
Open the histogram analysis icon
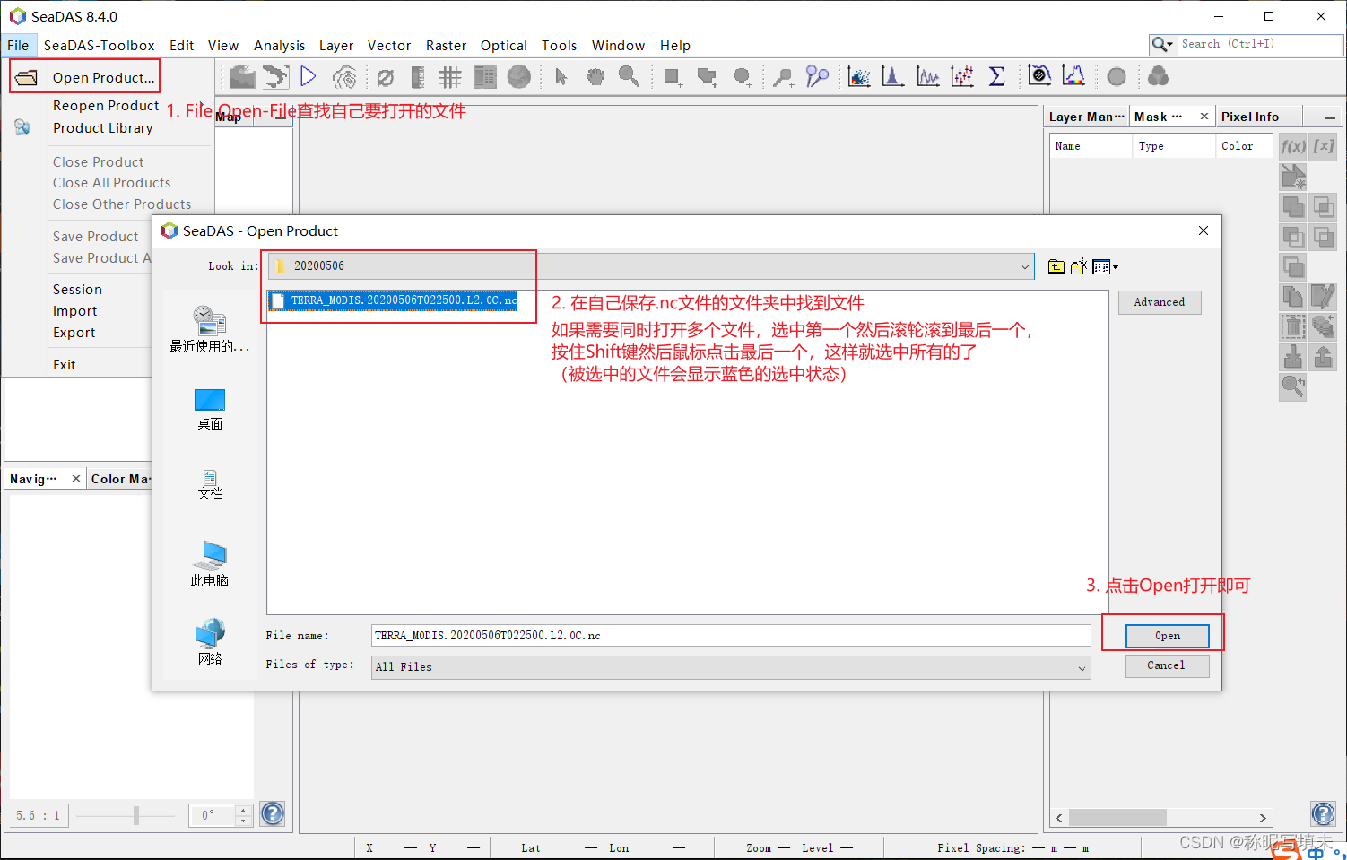(x=893, y=77)
